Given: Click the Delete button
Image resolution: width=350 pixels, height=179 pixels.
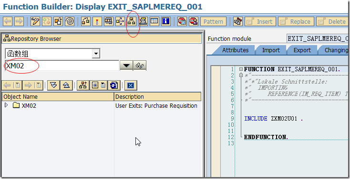Looking at the screenshot, I should [x=332, y=21].
